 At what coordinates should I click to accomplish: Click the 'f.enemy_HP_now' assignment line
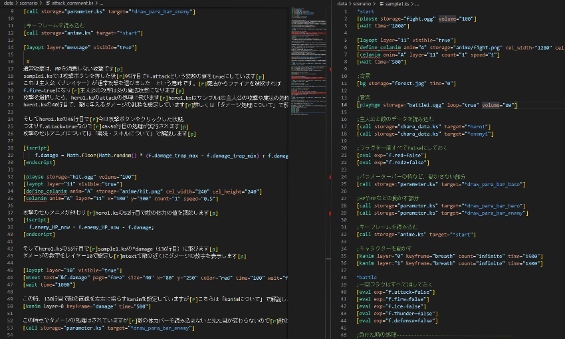pos(92,227)
